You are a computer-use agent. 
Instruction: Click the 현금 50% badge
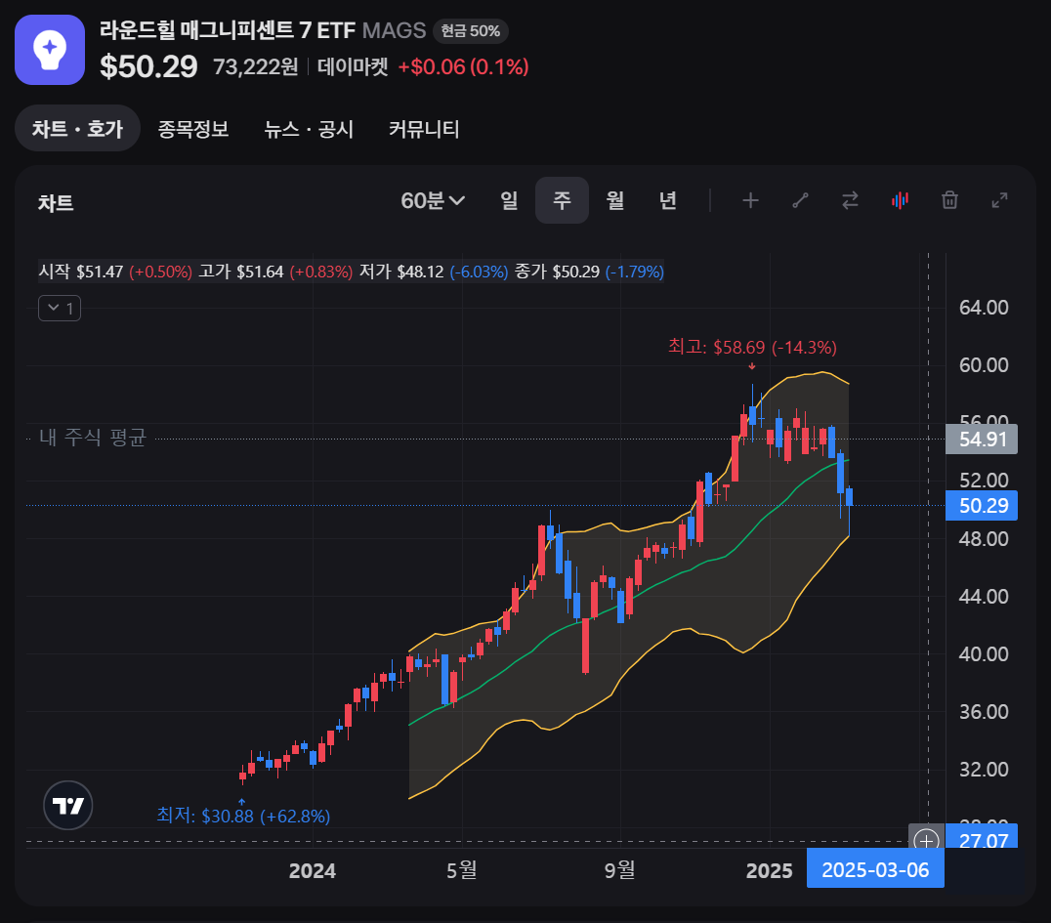click(471, 31)
